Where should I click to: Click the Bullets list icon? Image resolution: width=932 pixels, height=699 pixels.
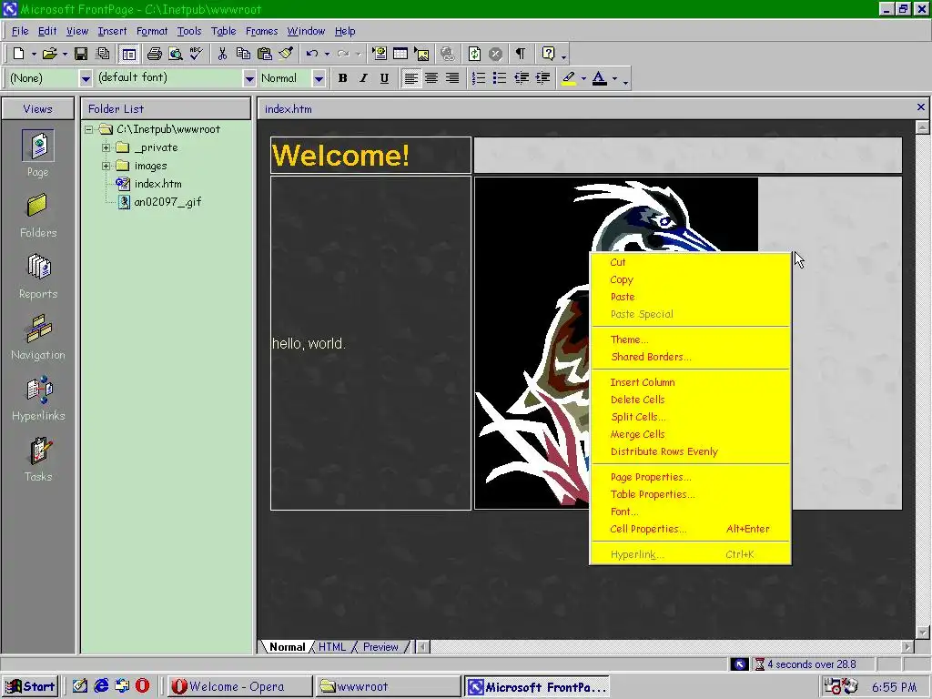[500, 78]
